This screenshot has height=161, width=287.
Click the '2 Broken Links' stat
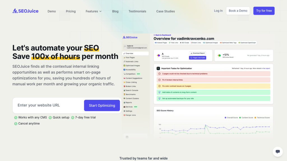pyautogui.click(x=196, y=43)
